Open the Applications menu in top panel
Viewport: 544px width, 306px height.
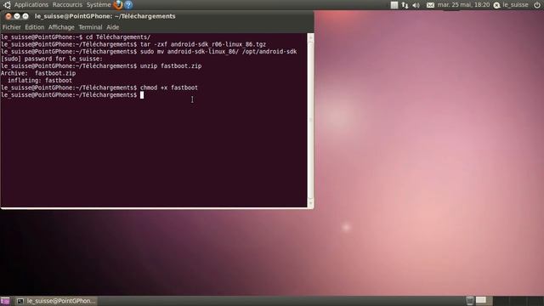coord(31,5)
